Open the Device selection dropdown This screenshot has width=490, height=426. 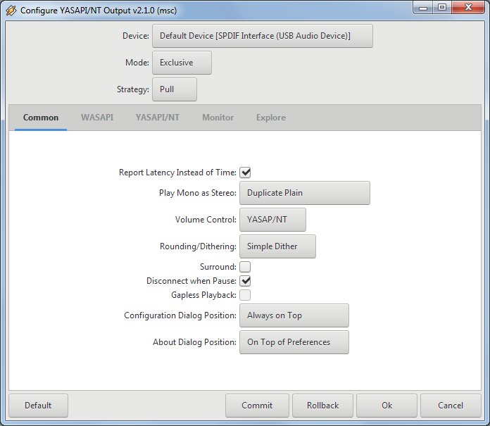(x=262, y=36)
